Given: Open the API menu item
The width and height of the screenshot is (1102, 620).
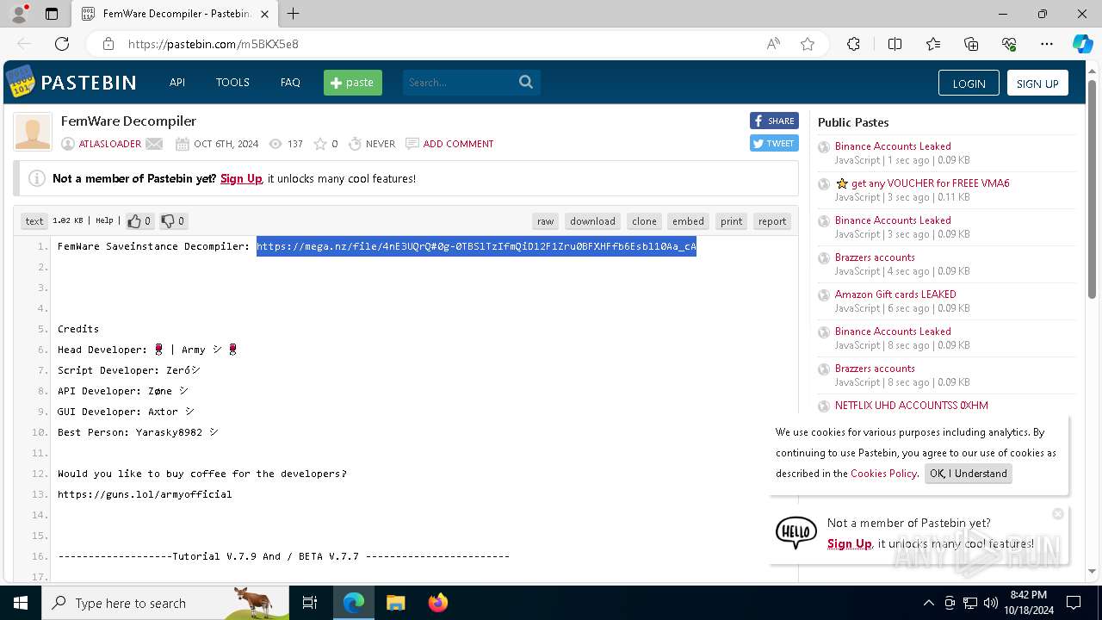Looking at the screenshot, I should point(177,83).
